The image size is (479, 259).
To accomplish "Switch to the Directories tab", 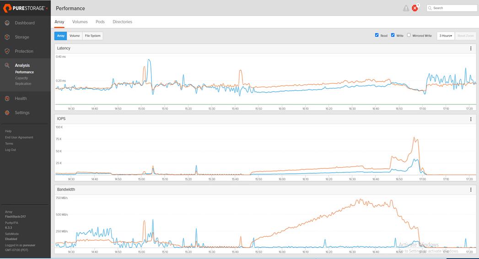I will coord(122,21).
